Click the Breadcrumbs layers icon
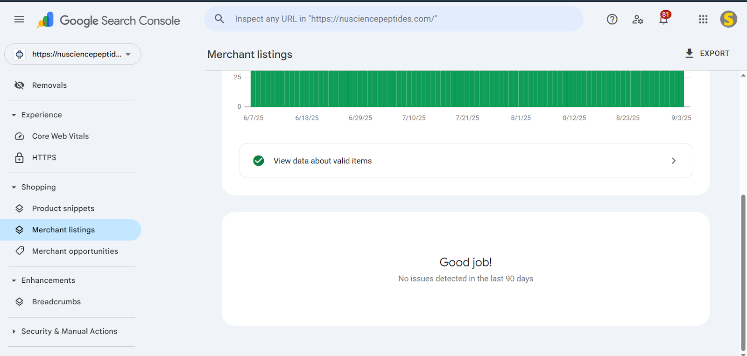The image size is (747, 356). pos(19,302)
